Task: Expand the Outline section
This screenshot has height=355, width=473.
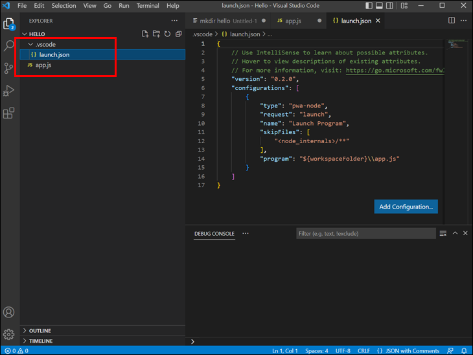Action: point(40,330)
